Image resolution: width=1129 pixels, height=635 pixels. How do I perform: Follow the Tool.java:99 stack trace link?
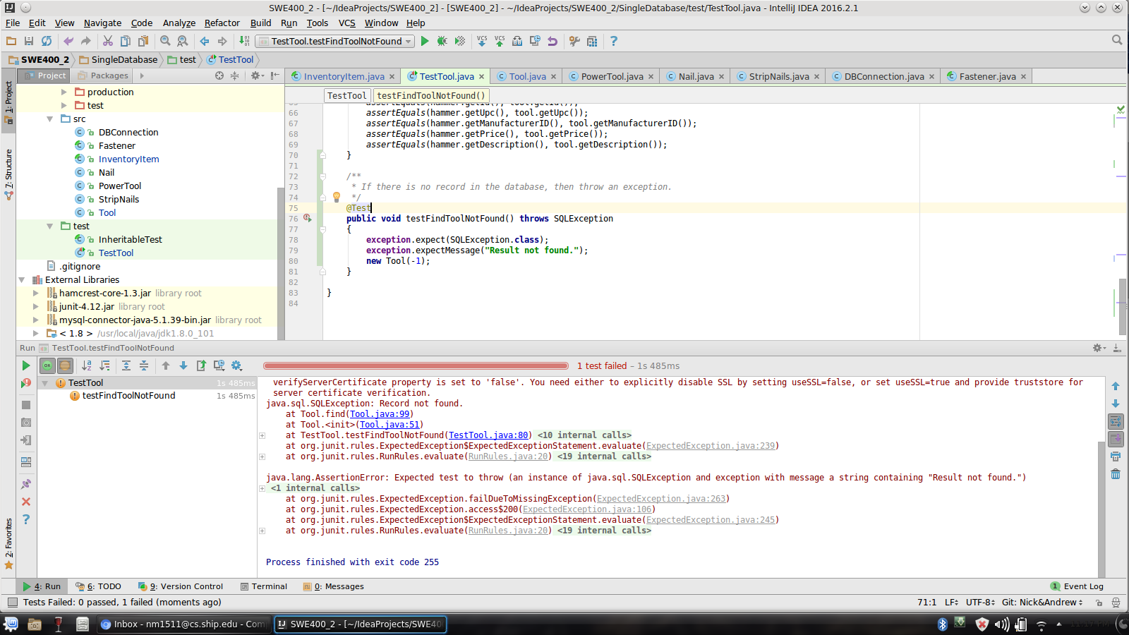[x=380, y=414]
